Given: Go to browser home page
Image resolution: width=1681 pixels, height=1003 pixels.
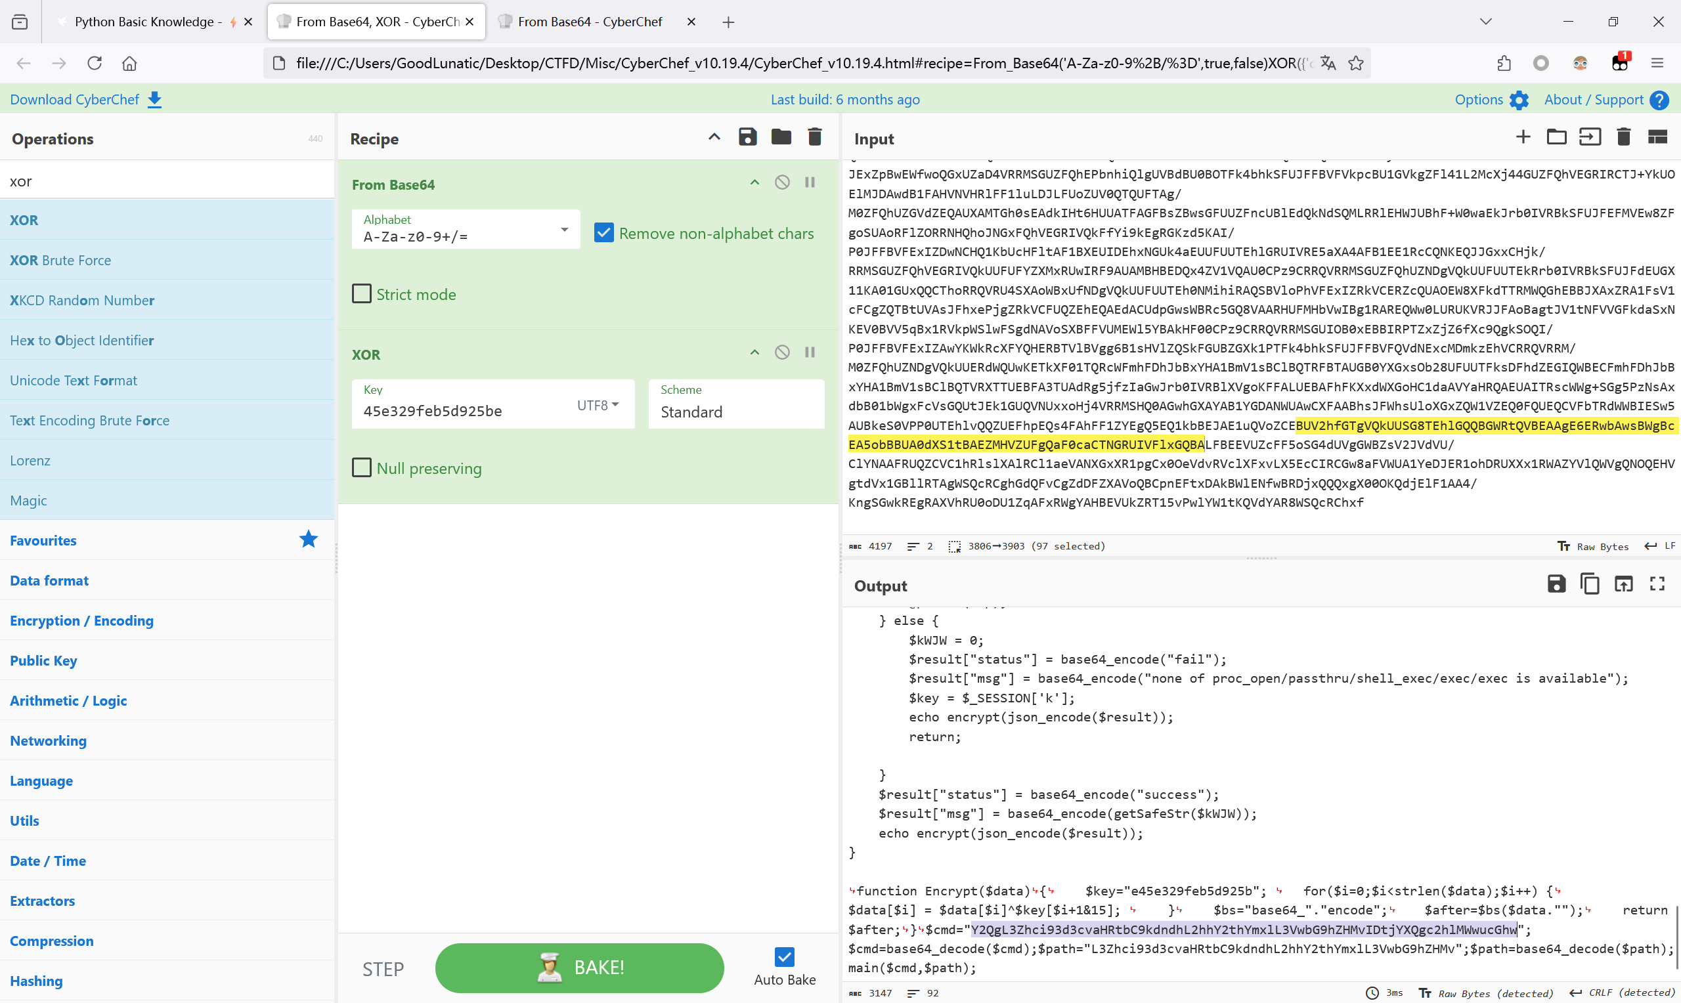Looking at the screenshot, I should (x=129, y=63).
